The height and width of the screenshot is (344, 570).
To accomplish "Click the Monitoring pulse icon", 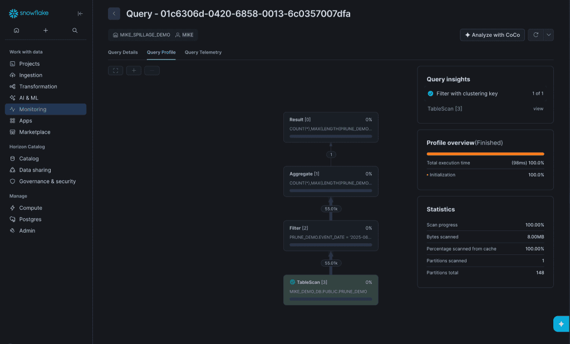I will (12, 109).
